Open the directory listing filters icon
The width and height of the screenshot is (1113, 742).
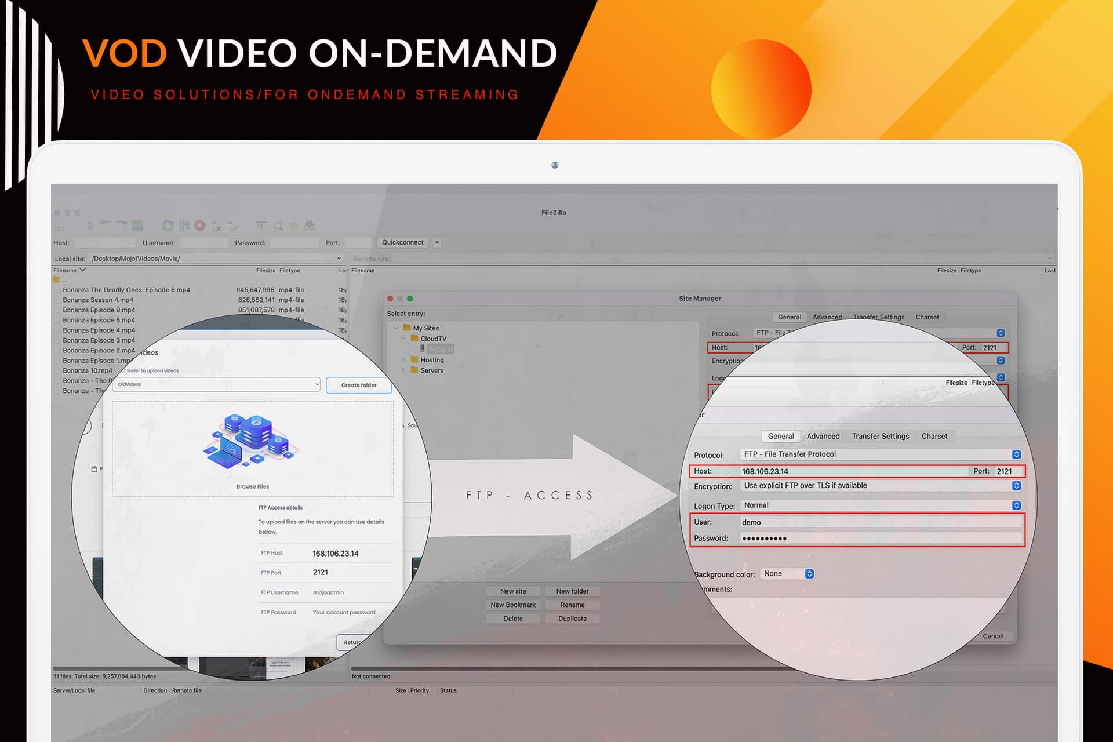pos(262,225)
